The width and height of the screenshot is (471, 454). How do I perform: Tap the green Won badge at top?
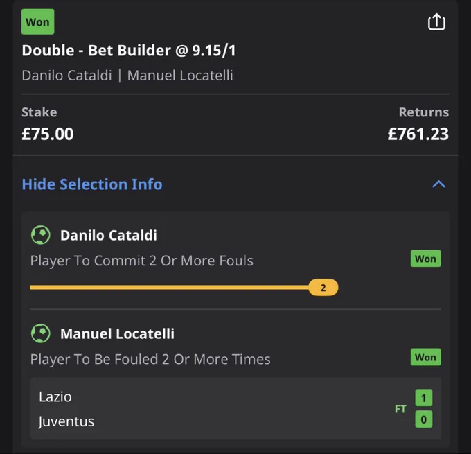[37, 21]
